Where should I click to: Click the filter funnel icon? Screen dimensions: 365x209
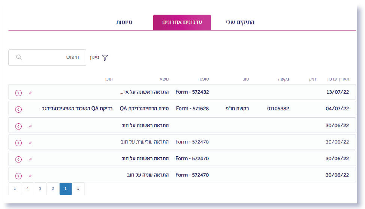point(105,58)
